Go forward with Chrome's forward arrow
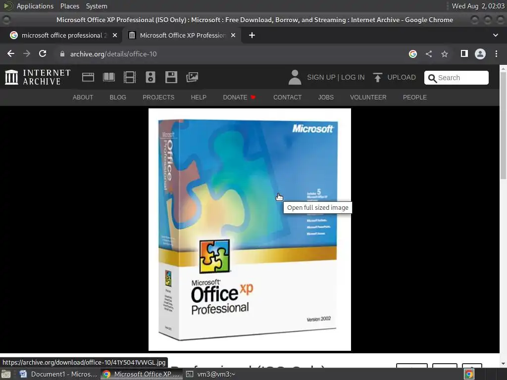This screenshot has width=507, height=380. click(27, 53)
